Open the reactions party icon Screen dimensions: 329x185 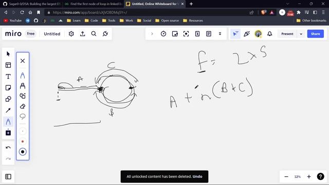247,34
